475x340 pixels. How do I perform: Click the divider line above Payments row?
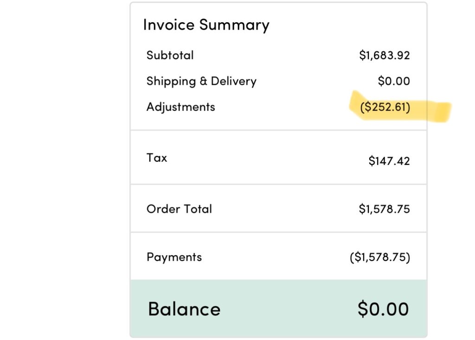coord(278,232)
